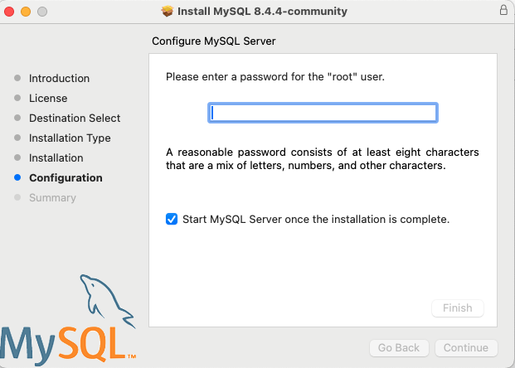Open the Destination Select step
The width and height of the screenshot is (515, 368).
point(75,119)
